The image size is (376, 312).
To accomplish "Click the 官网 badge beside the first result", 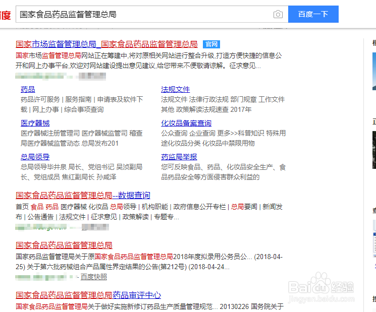I will 211,44.
